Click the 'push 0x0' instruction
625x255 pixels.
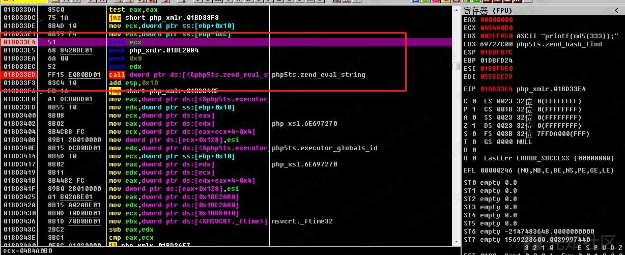[x=125, y=59]
